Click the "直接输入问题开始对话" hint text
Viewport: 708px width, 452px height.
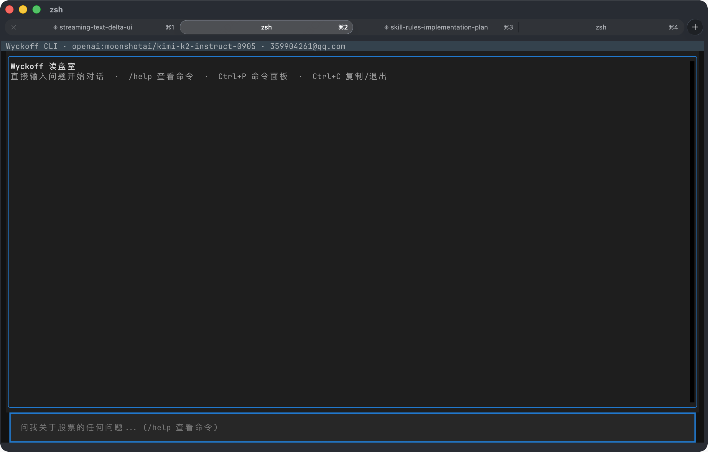pos(57,76)
